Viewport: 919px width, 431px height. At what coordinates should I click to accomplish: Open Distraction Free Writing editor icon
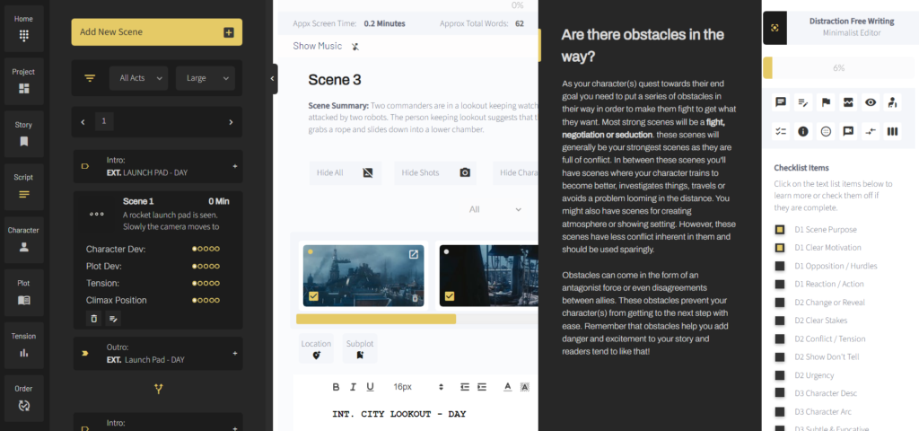[x=775, y=27]
